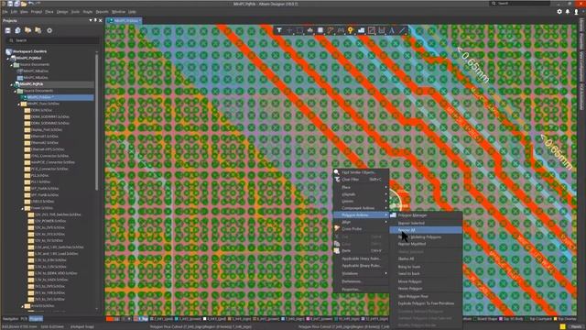Collapse the MiniPC.PrjPcb project node
The width and height of the screenshot is (586, 330).
click(11, 84)
